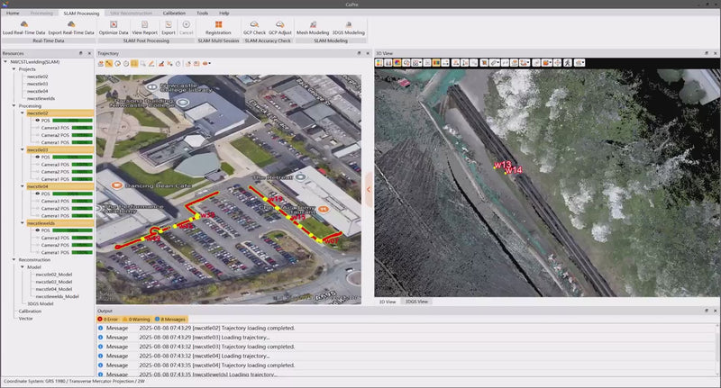Switch to the 3DGS View tab

(416, 302)
